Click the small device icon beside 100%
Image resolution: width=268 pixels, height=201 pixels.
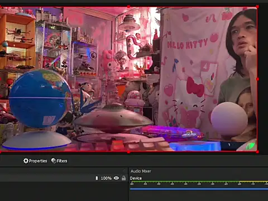pos(97,178)
